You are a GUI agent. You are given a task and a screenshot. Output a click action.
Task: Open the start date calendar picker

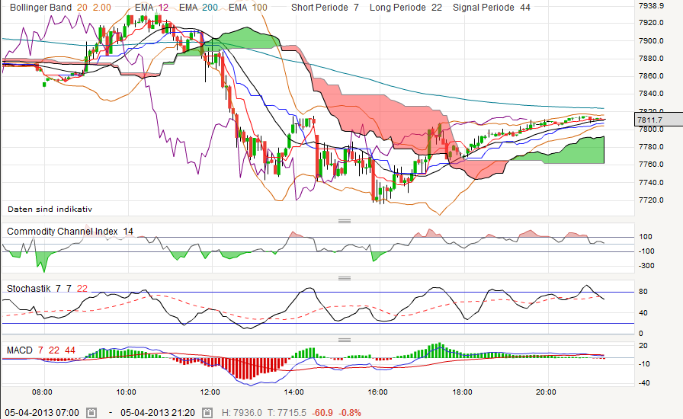tap(91, 412)
